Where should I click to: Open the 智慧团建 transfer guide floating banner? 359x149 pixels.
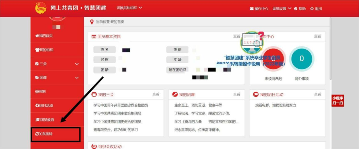pos(252,49)
